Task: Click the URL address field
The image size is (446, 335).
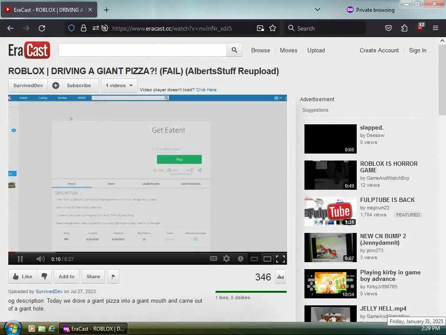Action: tap(172, 28)
